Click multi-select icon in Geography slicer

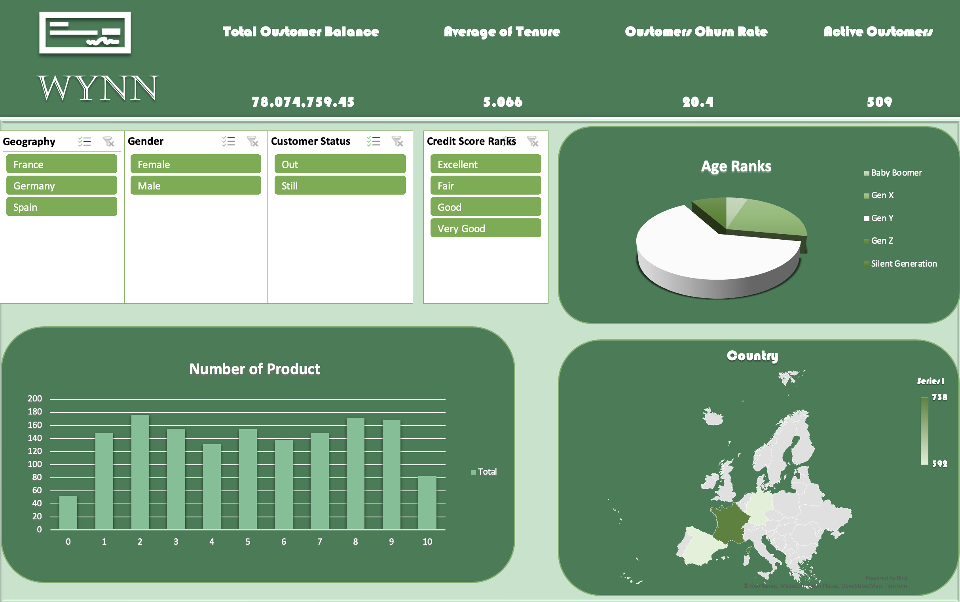[x=84, y=141]
